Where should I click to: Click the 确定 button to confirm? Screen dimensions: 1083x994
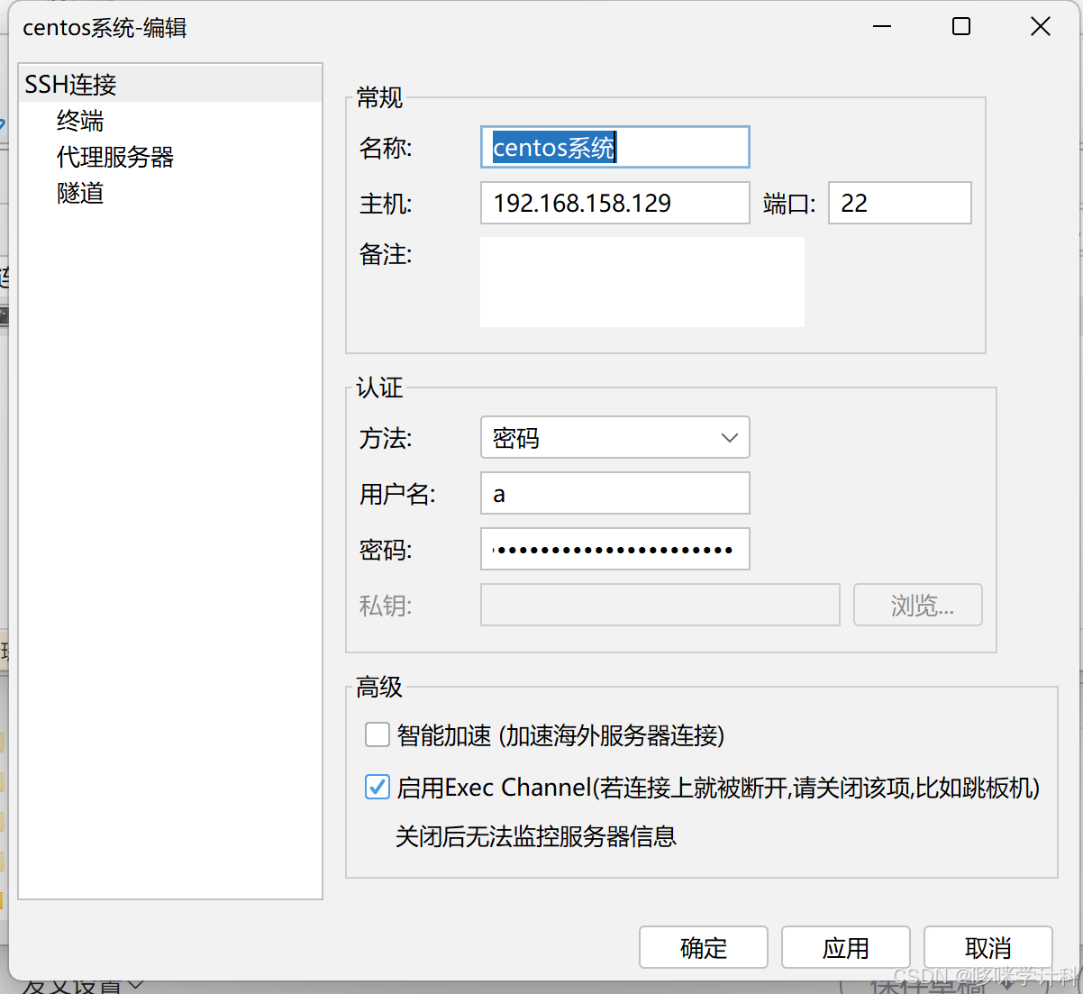coord(703,947)
